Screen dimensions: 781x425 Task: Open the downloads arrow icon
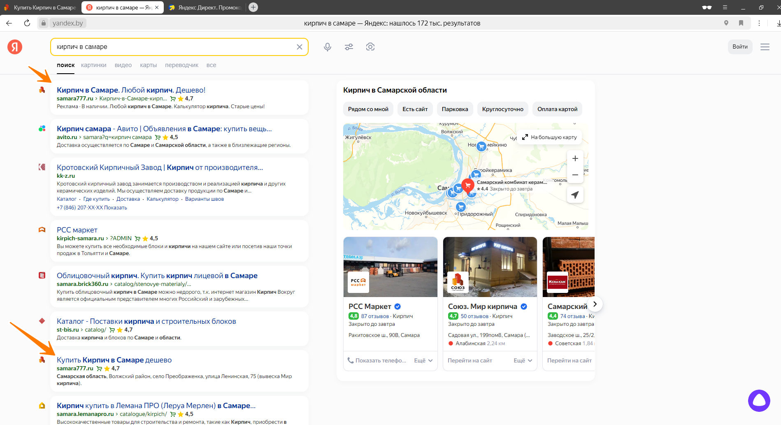pos(778,23)
